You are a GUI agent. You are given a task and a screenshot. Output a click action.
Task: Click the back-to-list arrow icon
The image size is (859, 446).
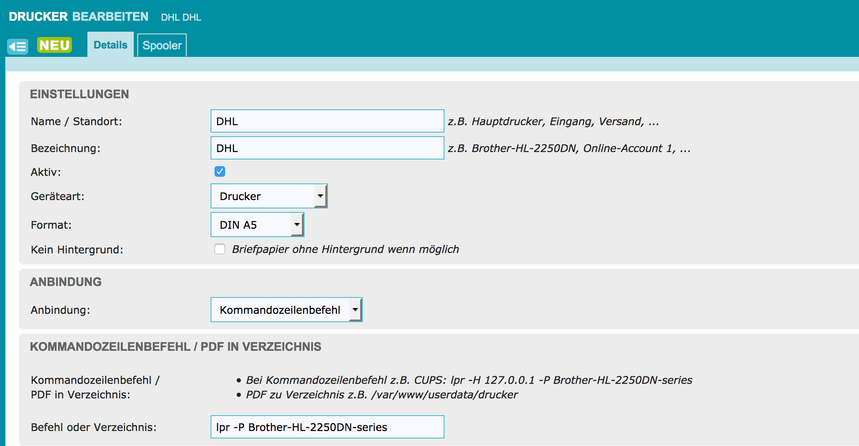coord(18,46)
